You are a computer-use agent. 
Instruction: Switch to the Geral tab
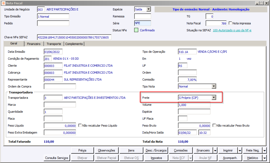pos(14,43)
